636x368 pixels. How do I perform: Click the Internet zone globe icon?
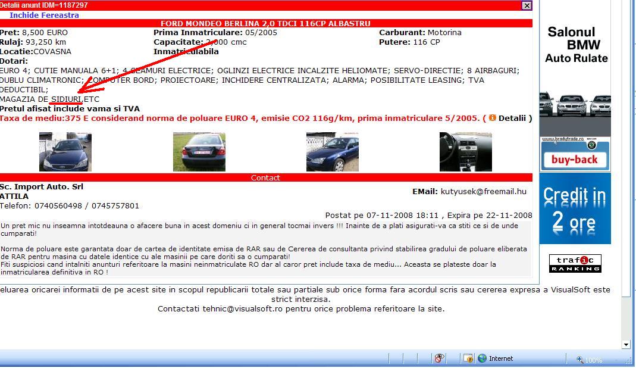click(x=482, y=358)
